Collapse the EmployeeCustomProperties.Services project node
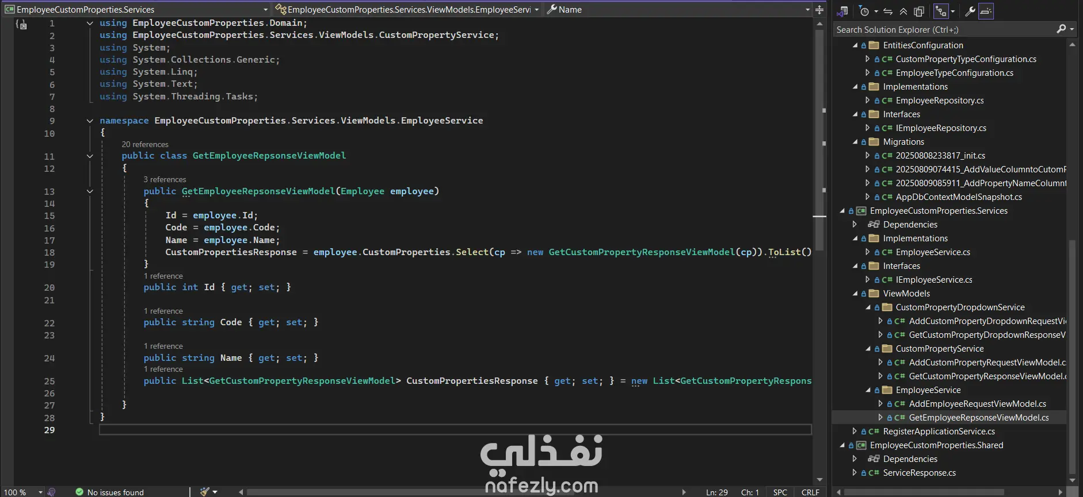Viewport: 1083px width, 497px height. pos(842,211)
